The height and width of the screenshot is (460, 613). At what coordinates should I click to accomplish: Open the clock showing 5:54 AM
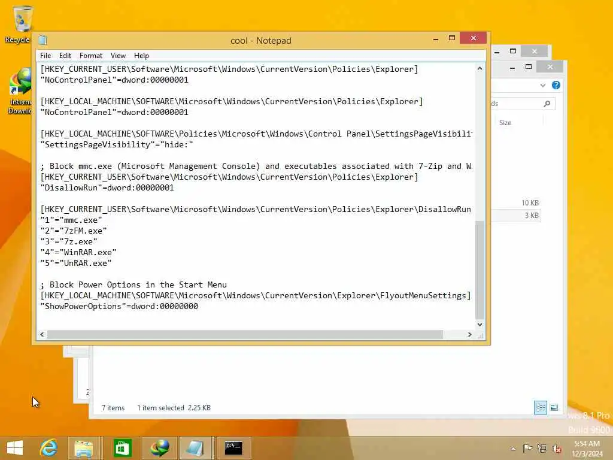(587, 448)
